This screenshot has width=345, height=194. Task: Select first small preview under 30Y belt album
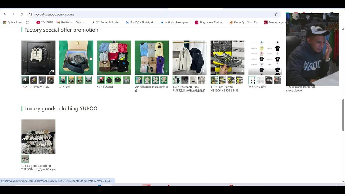[63, 80]
